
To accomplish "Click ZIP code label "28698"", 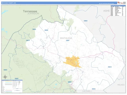I will pos(46,30).
